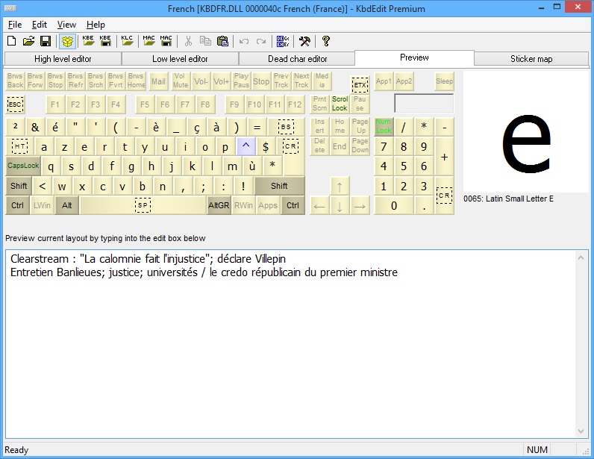Open the Edit menu
Image resolution: width=594 pixels, height=459 pixels.
click(40, 25)
